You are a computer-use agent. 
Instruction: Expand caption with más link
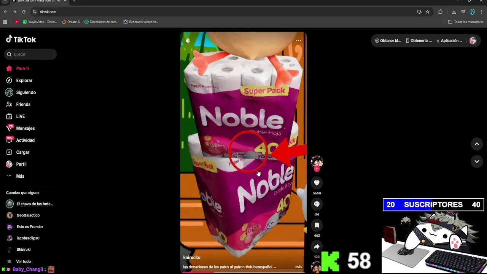pos(299,267)
